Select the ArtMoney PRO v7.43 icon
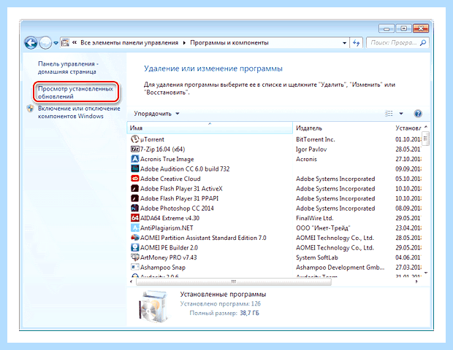453x350 pixels. [x=134, y=257]
